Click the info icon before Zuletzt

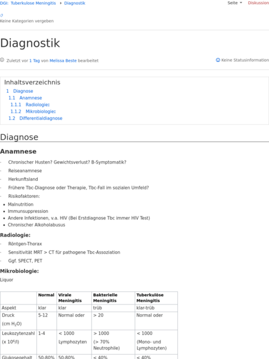2,60
